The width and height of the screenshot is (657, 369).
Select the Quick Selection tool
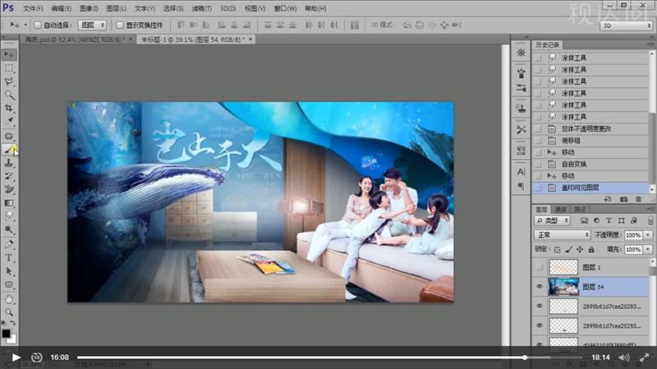8,95
